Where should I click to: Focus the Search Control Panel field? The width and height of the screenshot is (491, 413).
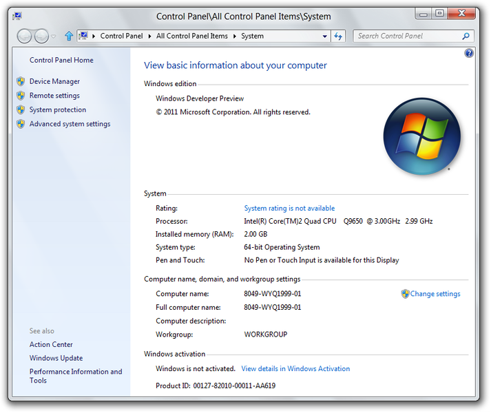click(406, 36)
